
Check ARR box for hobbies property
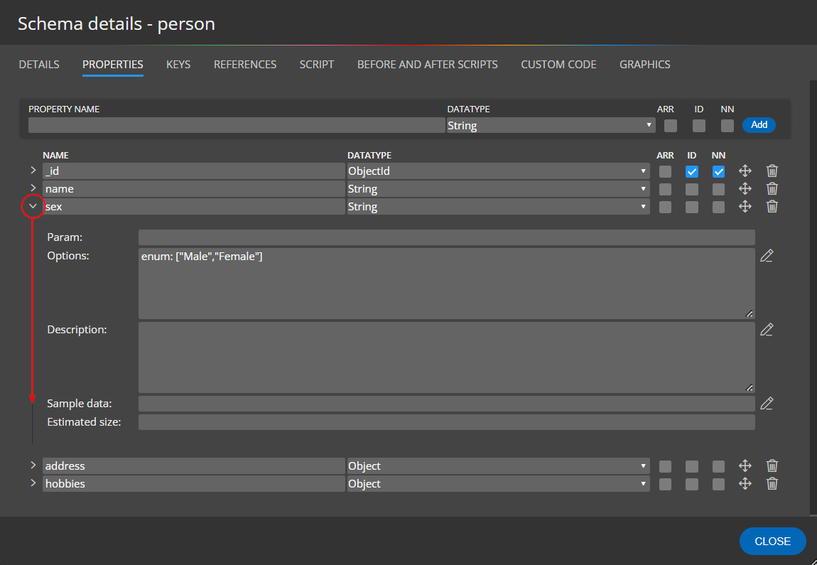tap(665, 484)
